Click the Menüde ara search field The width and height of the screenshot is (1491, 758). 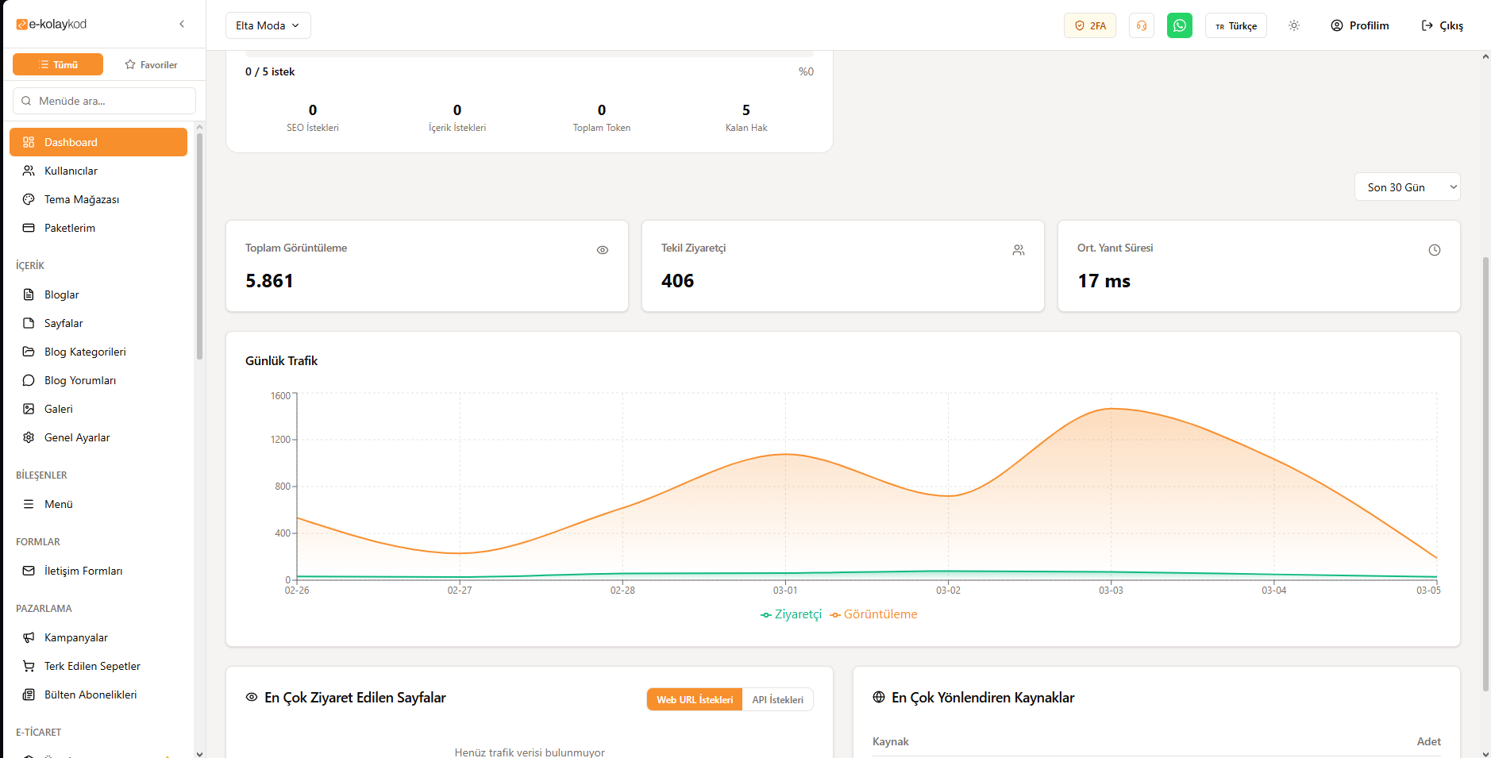click(105, 101)
